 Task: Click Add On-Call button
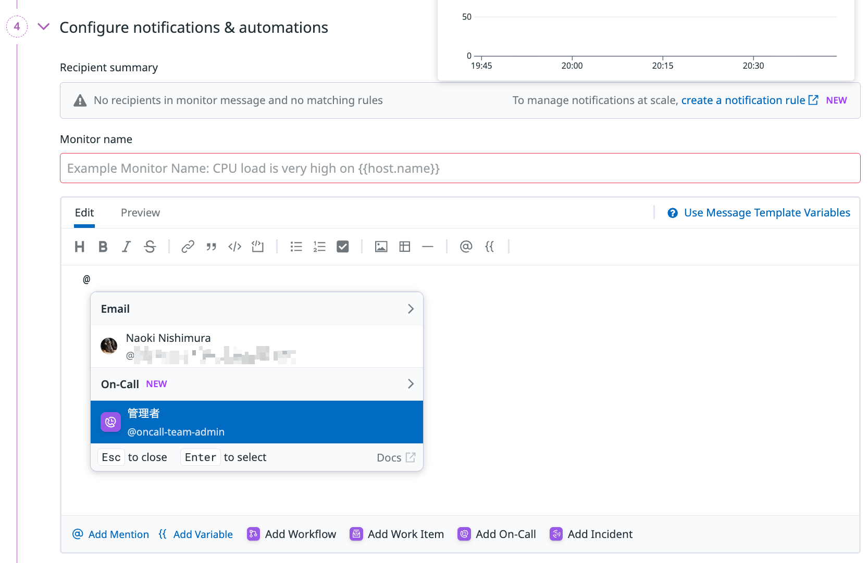(x=497, y=534)
